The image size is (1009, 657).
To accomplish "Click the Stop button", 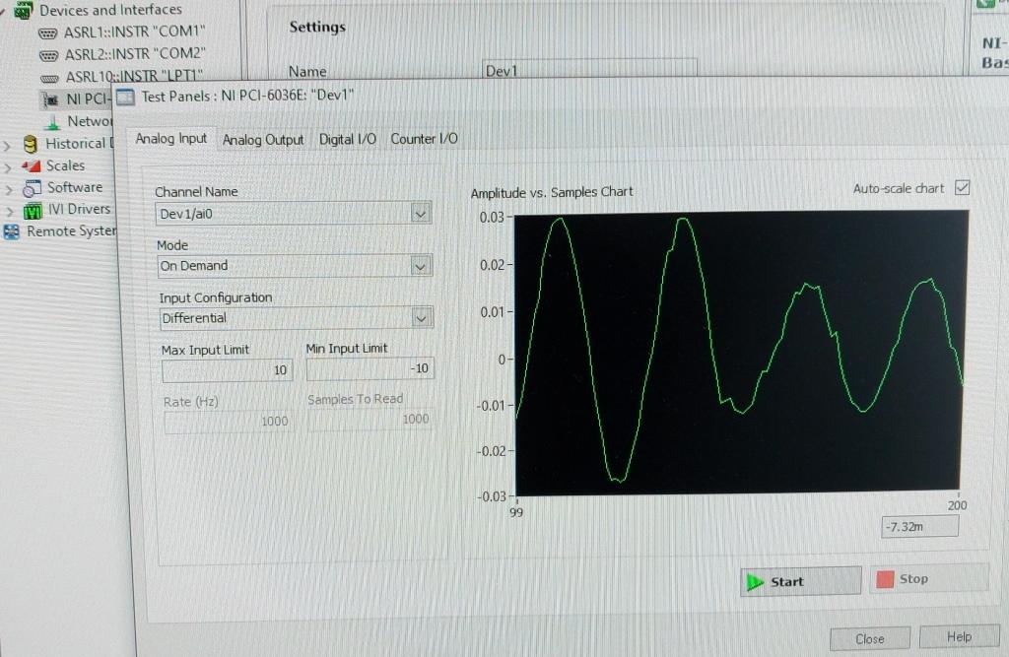I will tap(928, 579).
